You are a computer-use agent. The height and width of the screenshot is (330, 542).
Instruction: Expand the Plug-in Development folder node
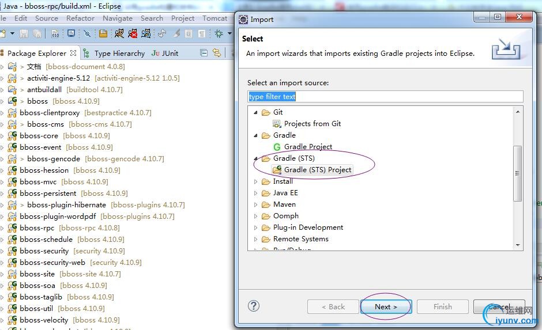pos(256,227)
